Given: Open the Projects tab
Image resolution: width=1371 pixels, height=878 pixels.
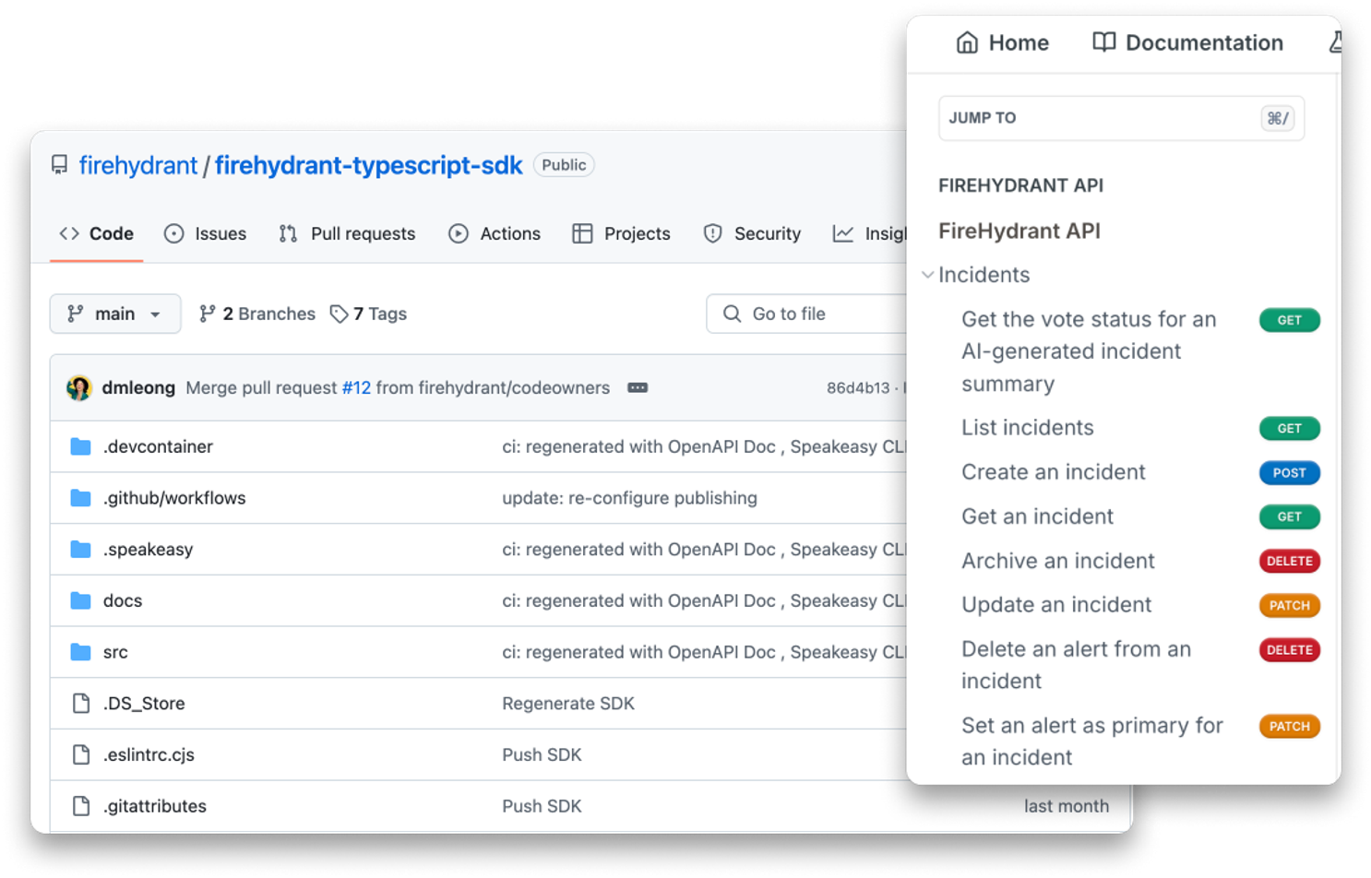Looking at the screenshot, I should pos(621,234).
